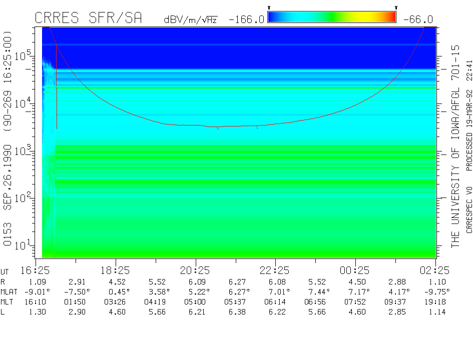
Task: Click the right marker above the color bar
Action: [x=396, y=8]
